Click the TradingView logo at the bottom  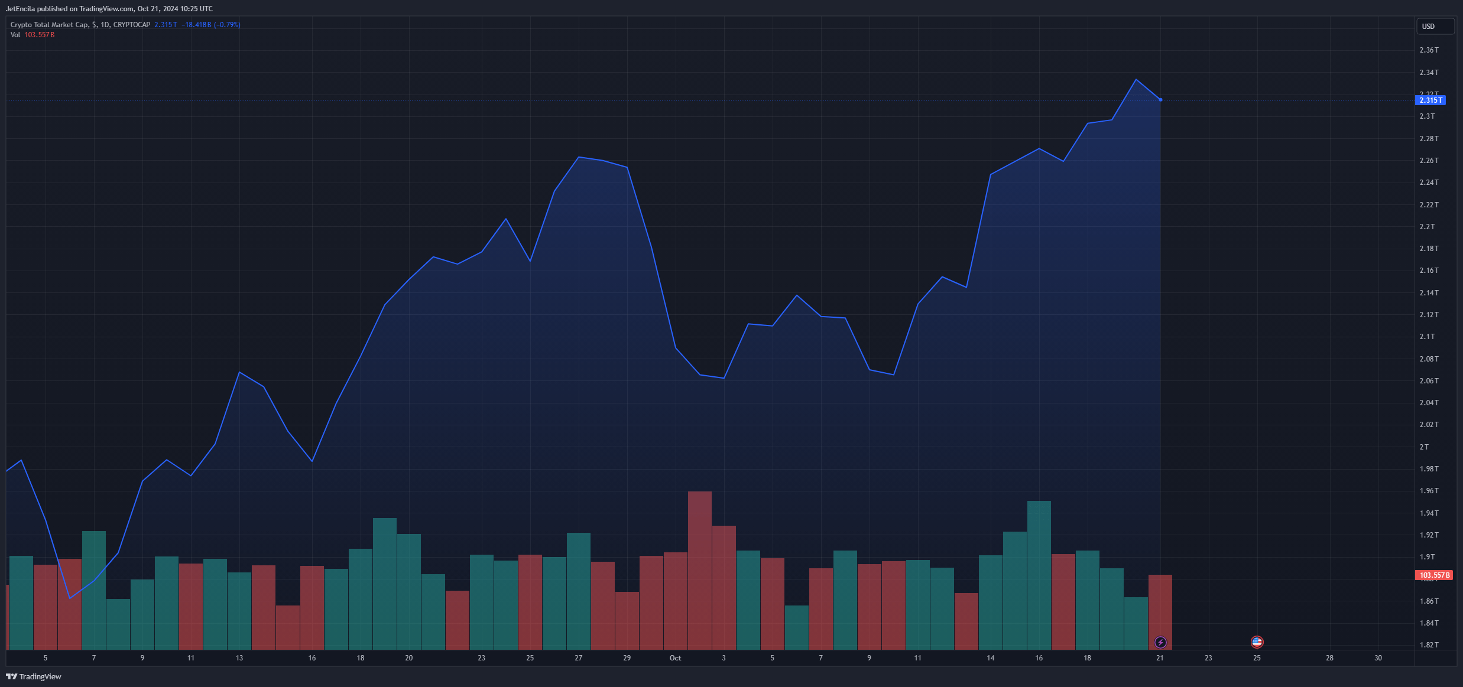pyautogui.click(x=34, y=676)
